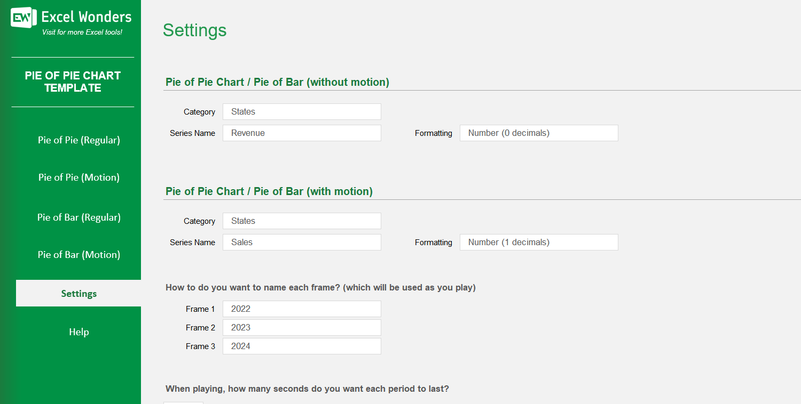Image resolution: width=801 pixels, height=404 pixels.
Task: Click the Frame 1 field showing 2022
Action: point(302,309)
